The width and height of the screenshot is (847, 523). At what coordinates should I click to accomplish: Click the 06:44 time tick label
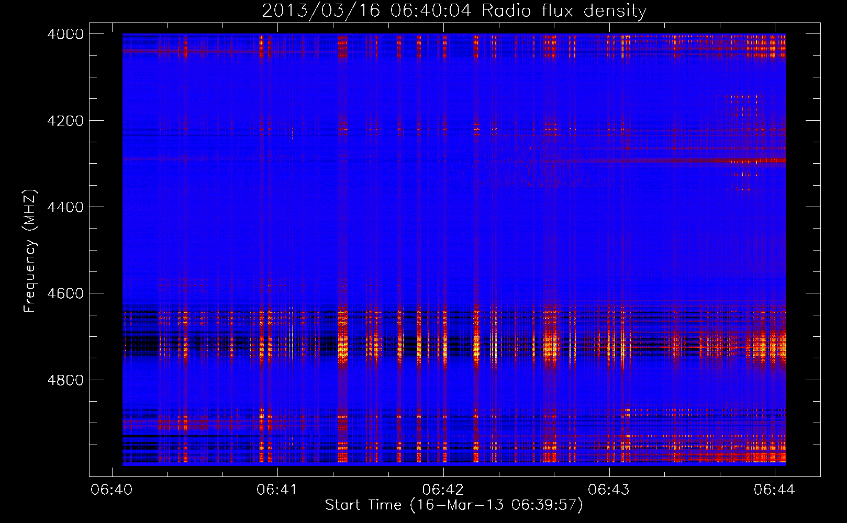774,490
